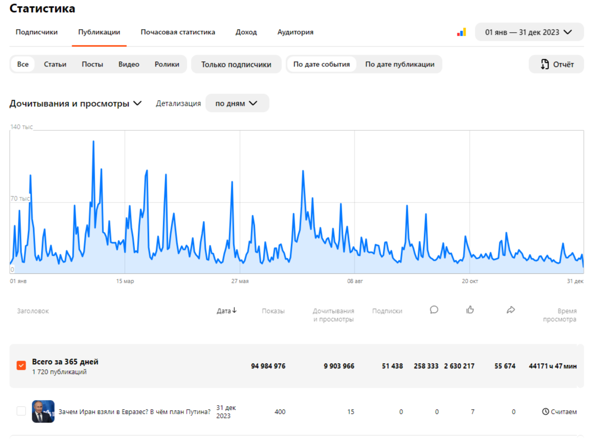Click the comments speech bubble column icon

click(434, 310)
